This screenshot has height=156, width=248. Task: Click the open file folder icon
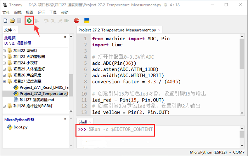(x=12, y=21)
